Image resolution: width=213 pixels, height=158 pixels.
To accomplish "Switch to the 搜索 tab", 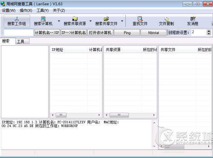I will [8, 41].
